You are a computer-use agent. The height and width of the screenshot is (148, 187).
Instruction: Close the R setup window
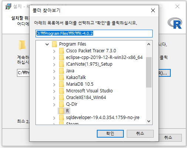click(177, 6)
